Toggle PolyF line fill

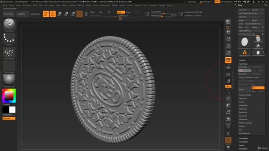tap(228, 126)
